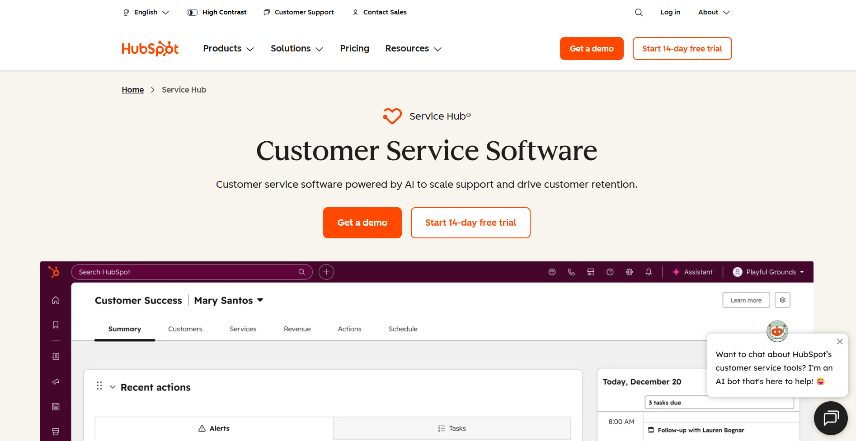Open the settings gear in the demo navbar
This screenshot has height=441, width=856.
tap(629, 272)
